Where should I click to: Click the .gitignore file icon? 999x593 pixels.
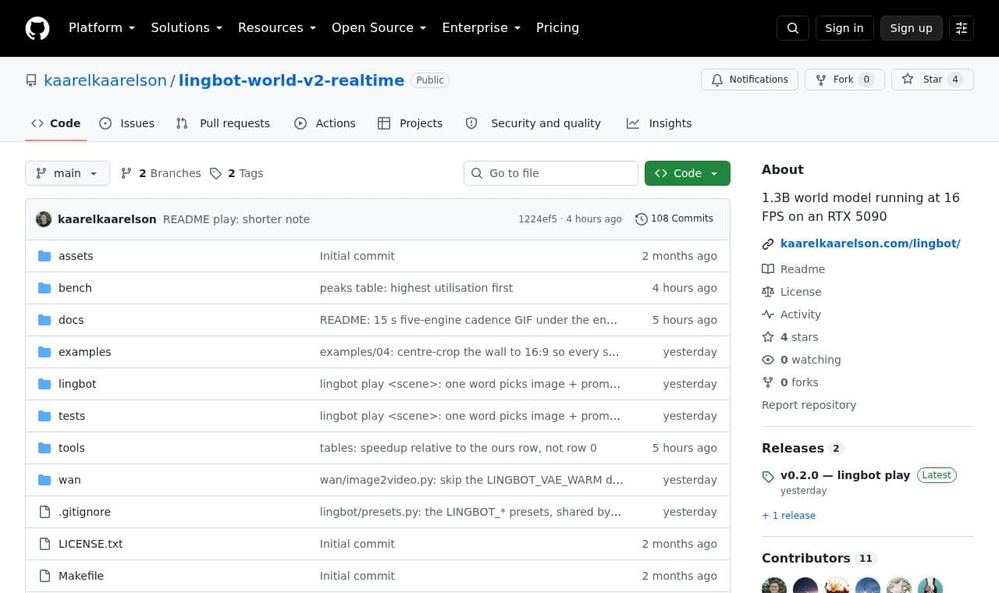click(x=44, y=512)
